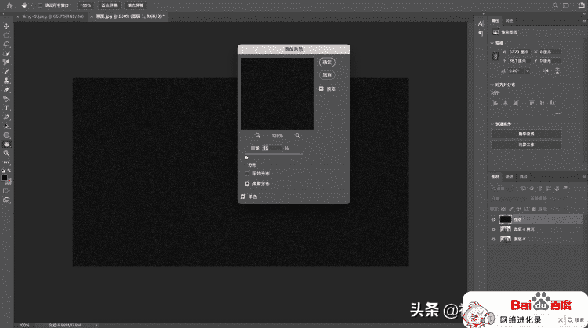The width and height of the screenshot is (588, 328).
Task: Select the Elliptical Marquee tool
Action: click(6, 35)
